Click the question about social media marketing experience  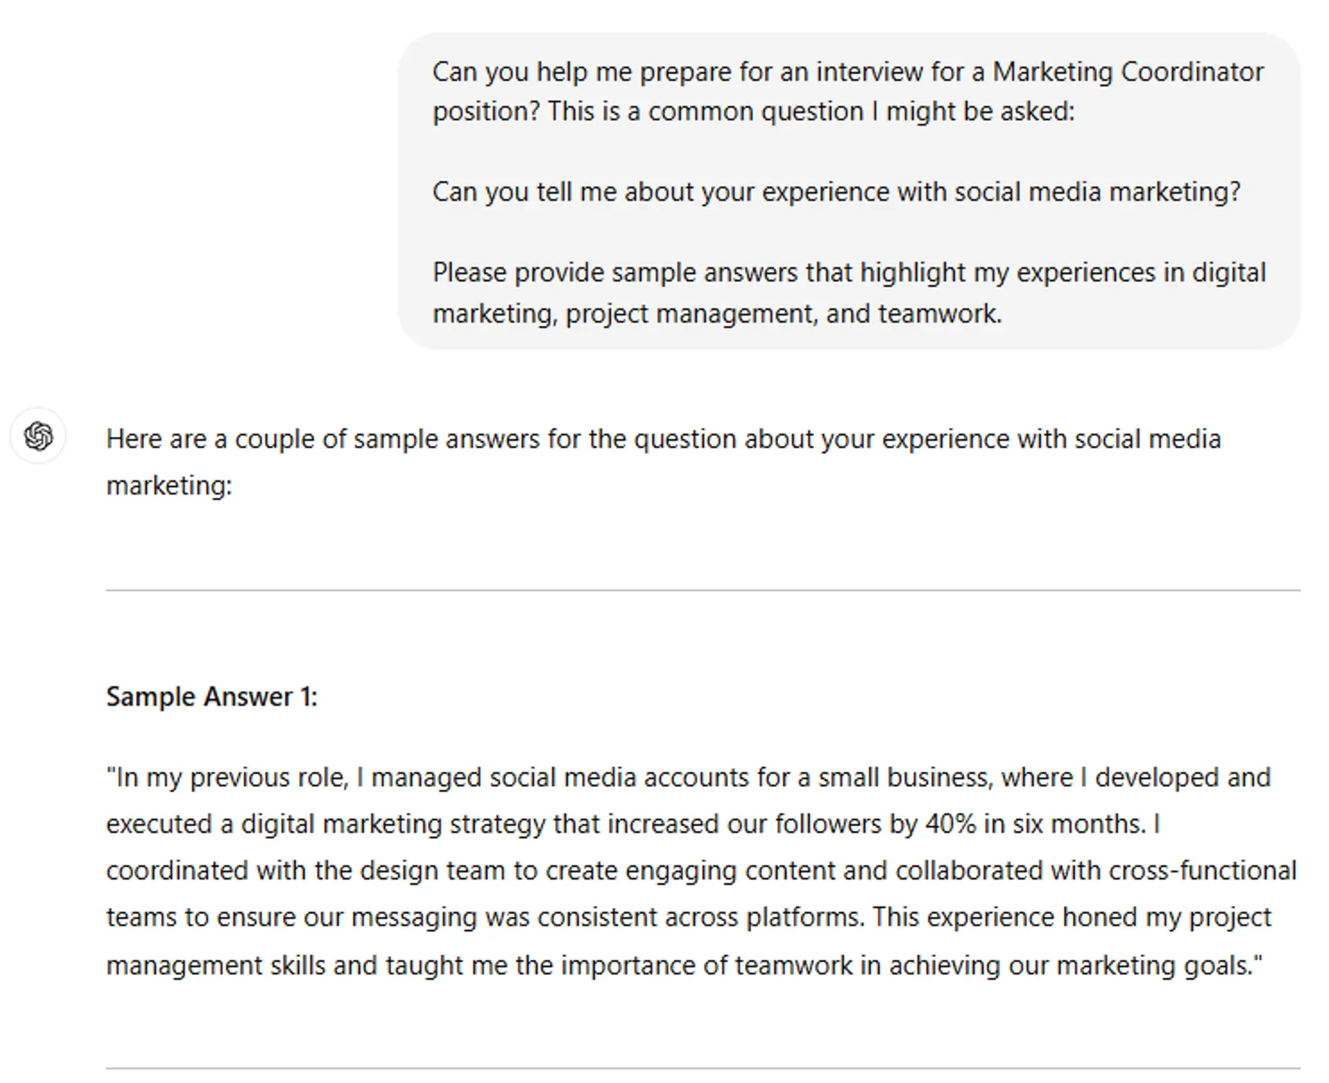(x=836, y=192)
